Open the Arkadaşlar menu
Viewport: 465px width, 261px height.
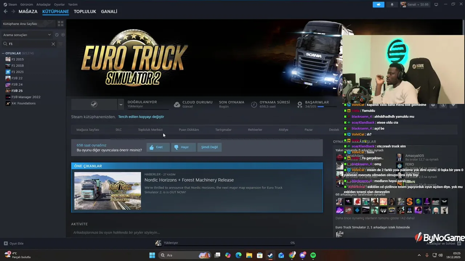44,4
